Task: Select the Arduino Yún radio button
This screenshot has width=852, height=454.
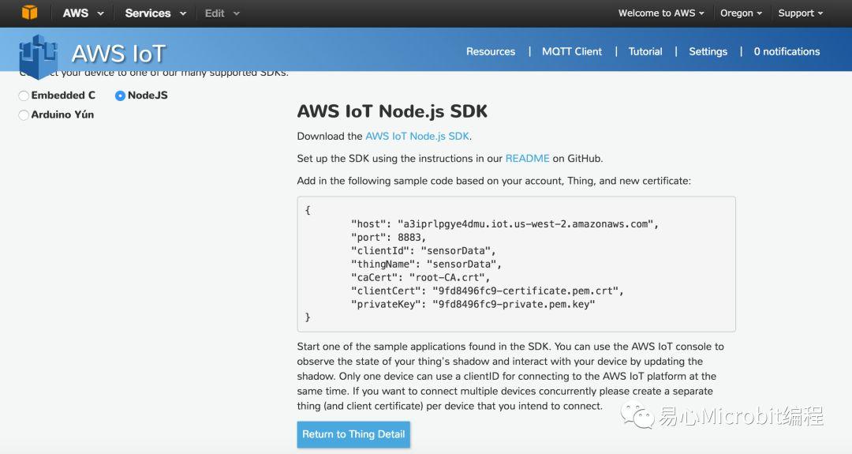Action: pyautogui.click(x=24, y=114)
